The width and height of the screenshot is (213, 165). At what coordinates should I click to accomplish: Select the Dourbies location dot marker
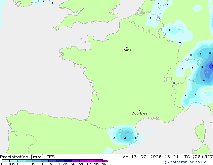[x=139, y=110]
